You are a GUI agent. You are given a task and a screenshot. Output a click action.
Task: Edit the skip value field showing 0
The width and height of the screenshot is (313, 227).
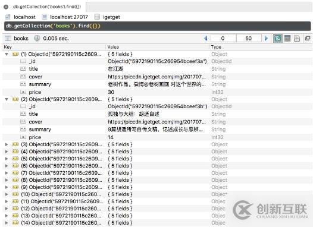(x=223, y=38)
